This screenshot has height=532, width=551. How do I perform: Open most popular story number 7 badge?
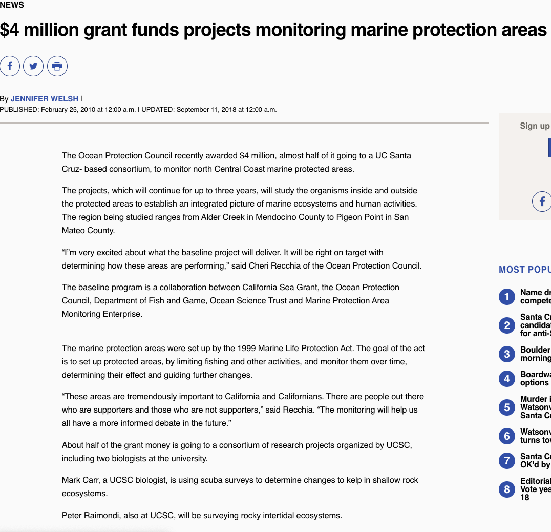[507, 461]
